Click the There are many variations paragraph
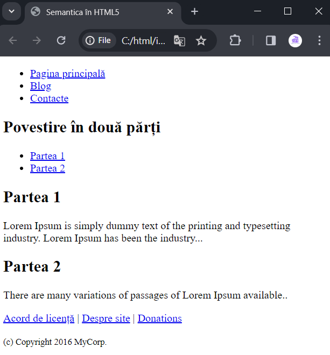Viewport: 330px width, 355px height. (145, 295)
